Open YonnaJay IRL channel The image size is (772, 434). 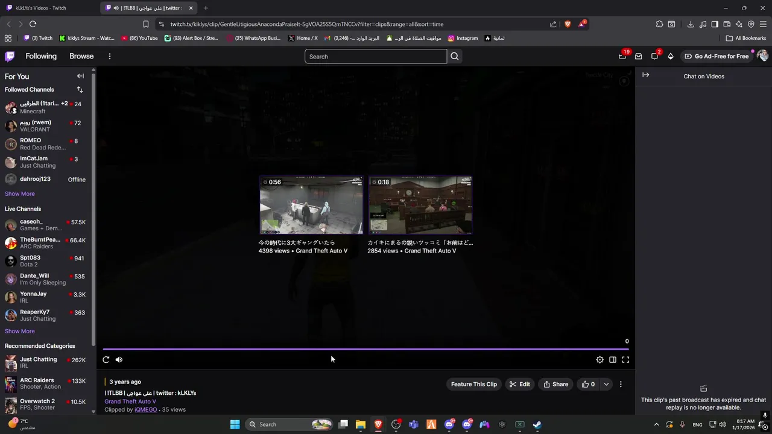click(45, 297)
